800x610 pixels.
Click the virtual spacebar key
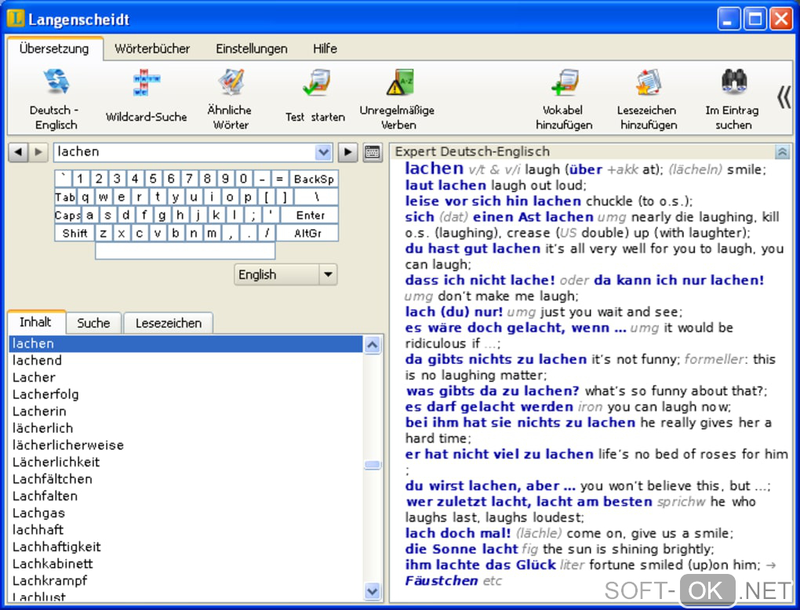tap(185, 251)
